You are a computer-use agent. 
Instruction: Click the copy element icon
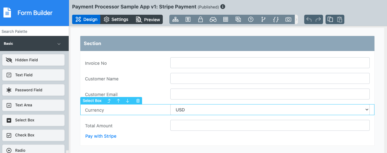pyautogui.click(x=330, y=19)
